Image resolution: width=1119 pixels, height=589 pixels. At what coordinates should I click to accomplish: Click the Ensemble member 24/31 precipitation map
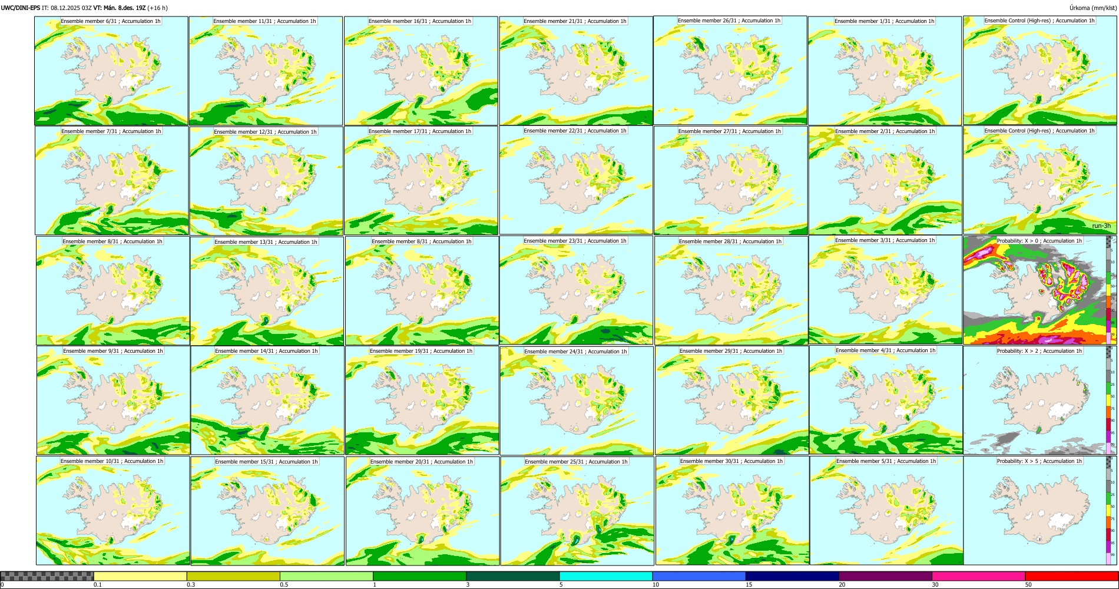(577, 401)
